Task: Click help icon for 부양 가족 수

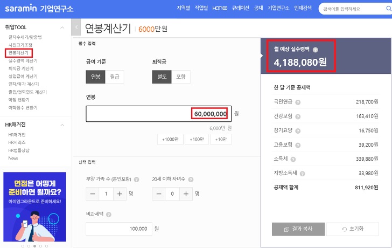Action: 137,180
